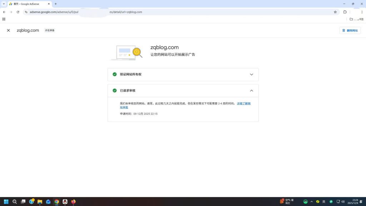The width and height of the screenshot is (366, 206).
Task: Open the Chrome browser menu
Action: [362, 12]
